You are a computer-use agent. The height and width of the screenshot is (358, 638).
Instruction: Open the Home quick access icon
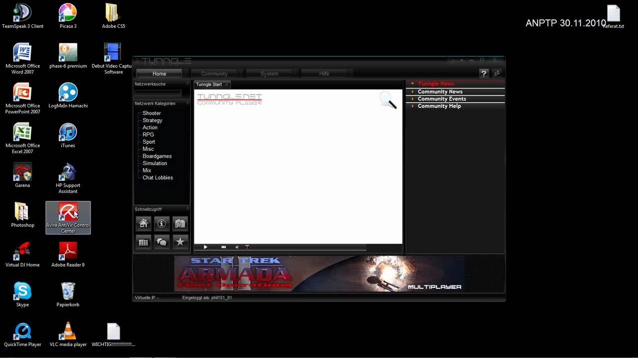pyautogui.click(x=144, y=224)
